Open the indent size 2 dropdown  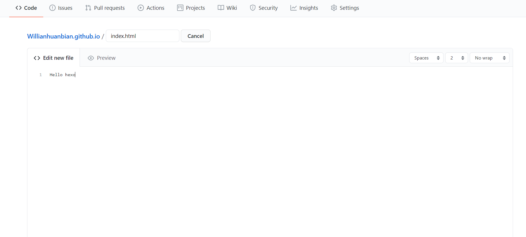(x=457, y=58)
